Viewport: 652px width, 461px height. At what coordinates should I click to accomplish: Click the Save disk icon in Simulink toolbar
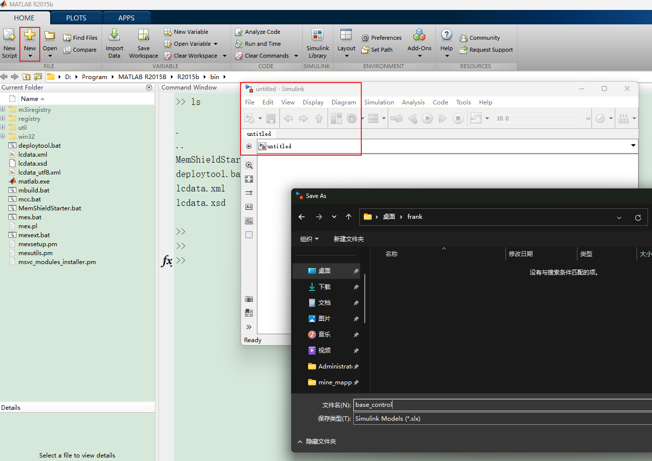pyautogui.click(x=271, y=118)
